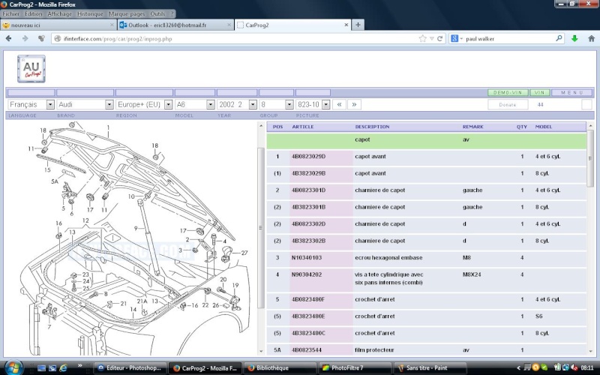
Task: Open Sans titre - Paint taskbar window
Action: pos(430,367)
